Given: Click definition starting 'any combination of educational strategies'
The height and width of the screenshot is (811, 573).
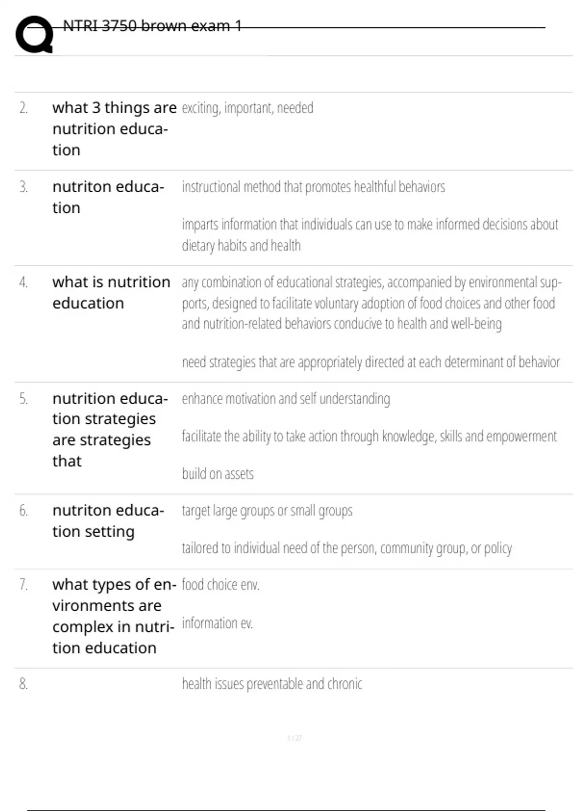Looking at the screenshot, I should (x=371, y=303).
